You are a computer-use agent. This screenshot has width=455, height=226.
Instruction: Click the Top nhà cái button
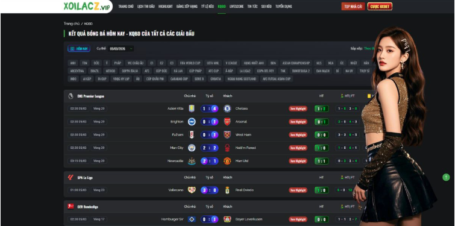[x=353, y=7]
